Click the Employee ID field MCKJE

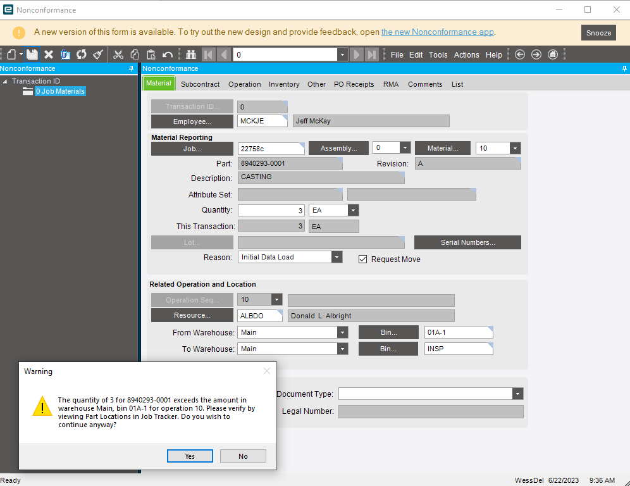point(262,121)
